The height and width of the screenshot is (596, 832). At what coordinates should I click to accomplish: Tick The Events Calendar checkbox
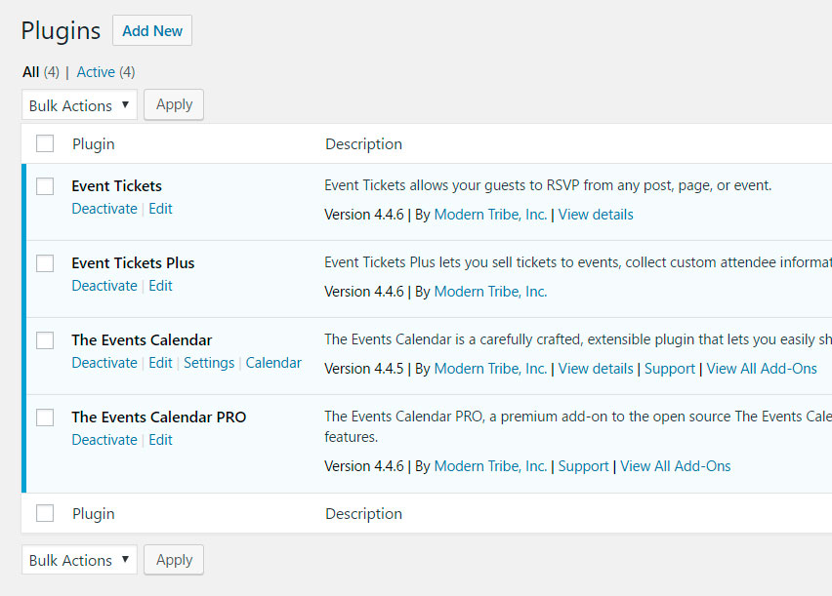pos(45,340)
